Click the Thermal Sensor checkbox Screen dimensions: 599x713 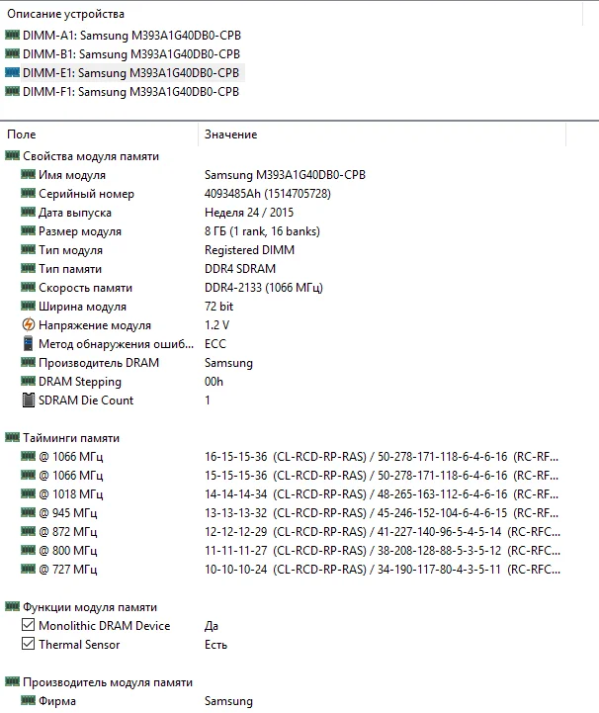(29, 644)
